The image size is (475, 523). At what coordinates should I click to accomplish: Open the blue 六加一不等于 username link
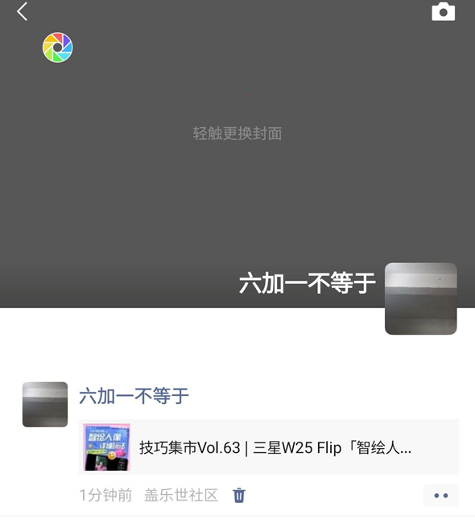coord(134,396)
